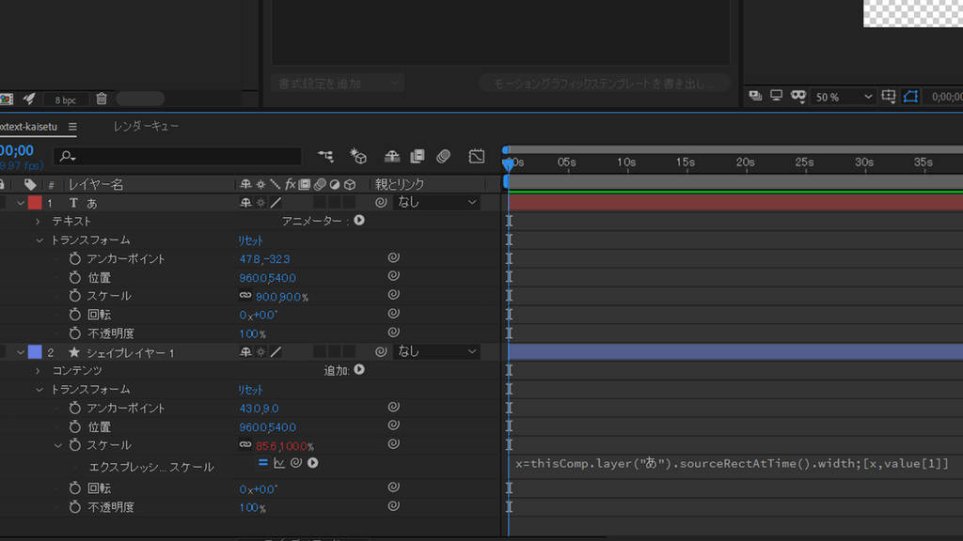Click the pick whip on layer あ parent

[381, 203]
